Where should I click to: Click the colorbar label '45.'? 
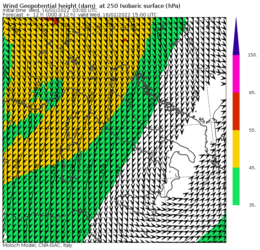(x=252, y=168)
